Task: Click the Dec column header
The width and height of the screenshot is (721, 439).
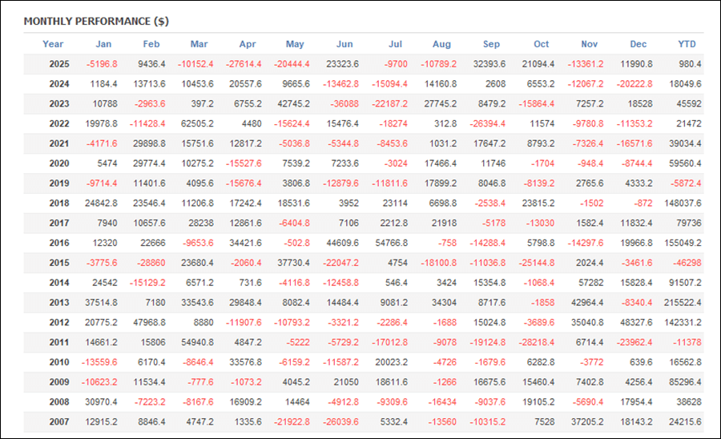Action: pos(638,44)
